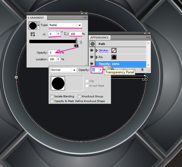Click the black gradient slider bar

tap(53, 42)
